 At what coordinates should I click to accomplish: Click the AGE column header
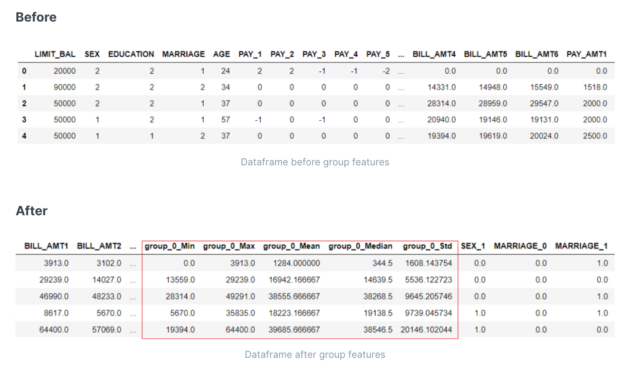tap(221, 54)
